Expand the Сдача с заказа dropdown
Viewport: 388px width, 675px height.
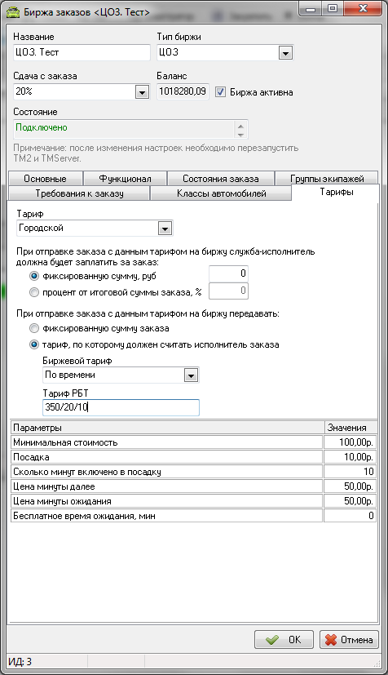[x=142, y=91]
